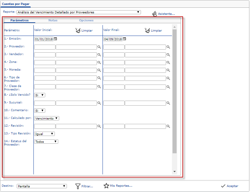This screenshot has width=250, height=192.
Task: Click search icon for initial Proveedor
Action: pos(99,47)
